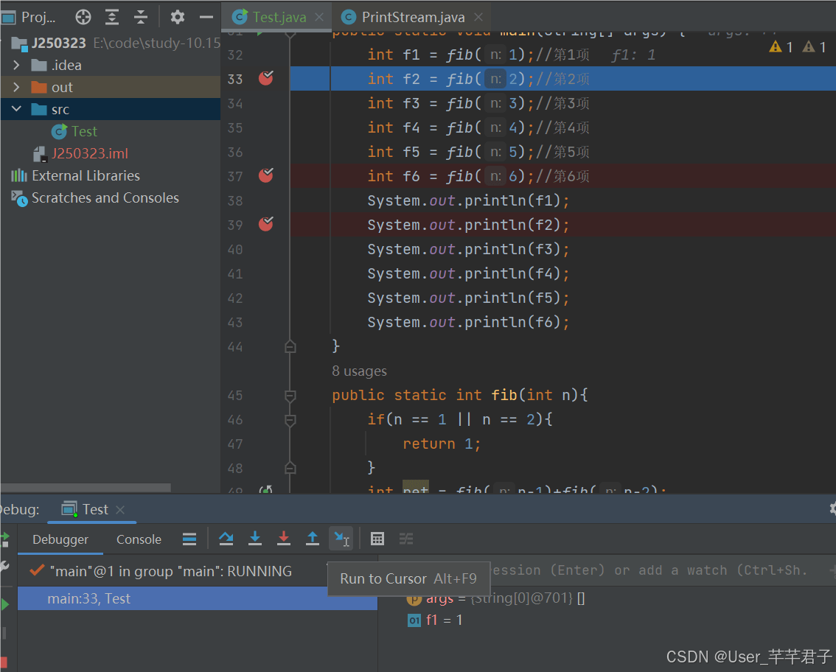Open the J250323.iml file
This screenshot has width=836, height=672.
pos(90,153)
